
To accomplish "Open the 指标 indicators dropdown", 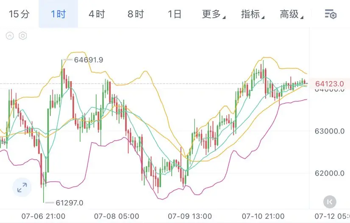I will 253,14.
